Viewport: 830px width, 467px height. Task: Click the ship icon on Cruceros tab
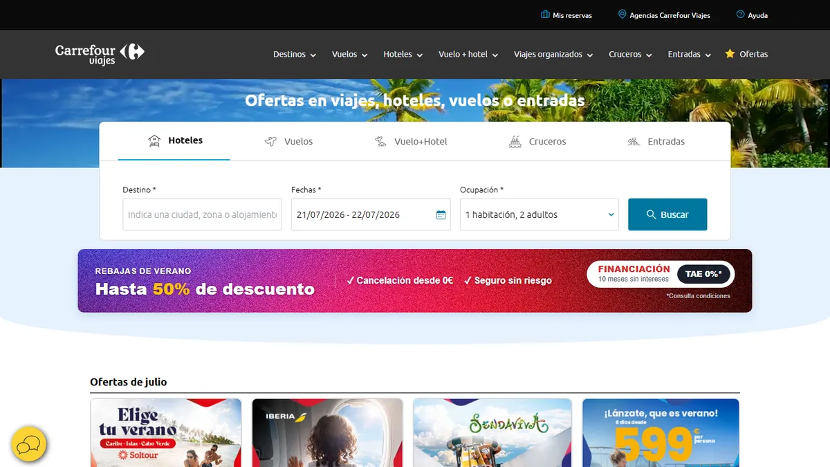515,141
